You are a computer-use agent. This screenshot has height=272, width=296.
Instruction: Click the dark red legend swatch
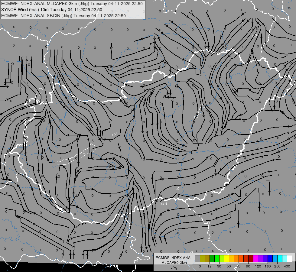(x=251, y=258)
